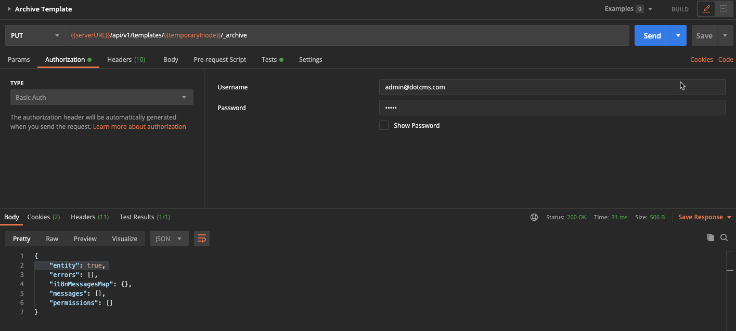736x331 pixels.
Task: Click the Send button
Action: coord(652,35)
